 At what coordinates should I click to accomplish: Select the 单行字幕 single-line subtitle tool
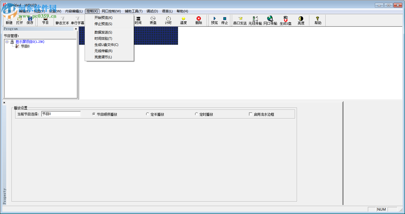point(77,21)
